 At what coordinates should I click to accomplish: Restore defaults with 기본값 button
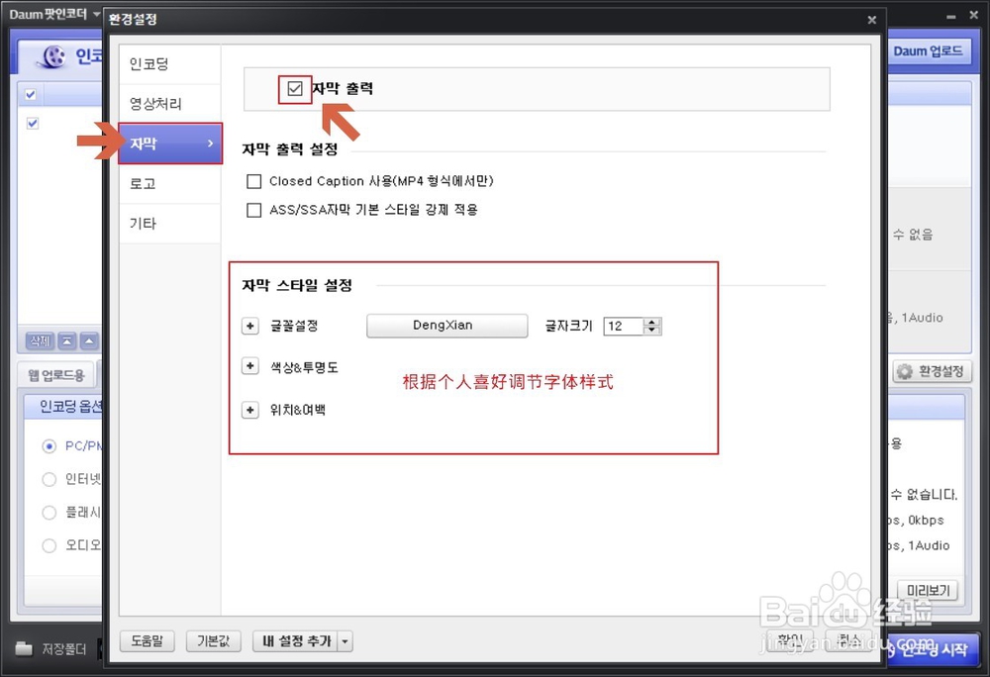[214, 641]
